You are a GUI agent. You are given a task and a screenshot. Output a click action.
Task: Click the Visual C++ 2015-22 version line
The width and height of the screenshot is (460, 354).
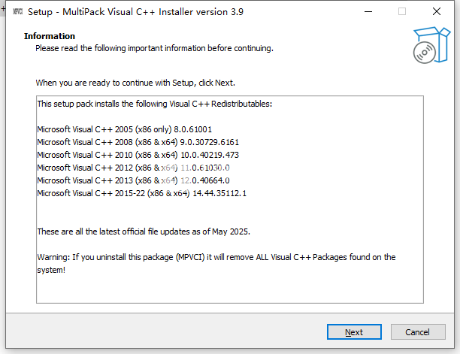click(x=142, y=193)
